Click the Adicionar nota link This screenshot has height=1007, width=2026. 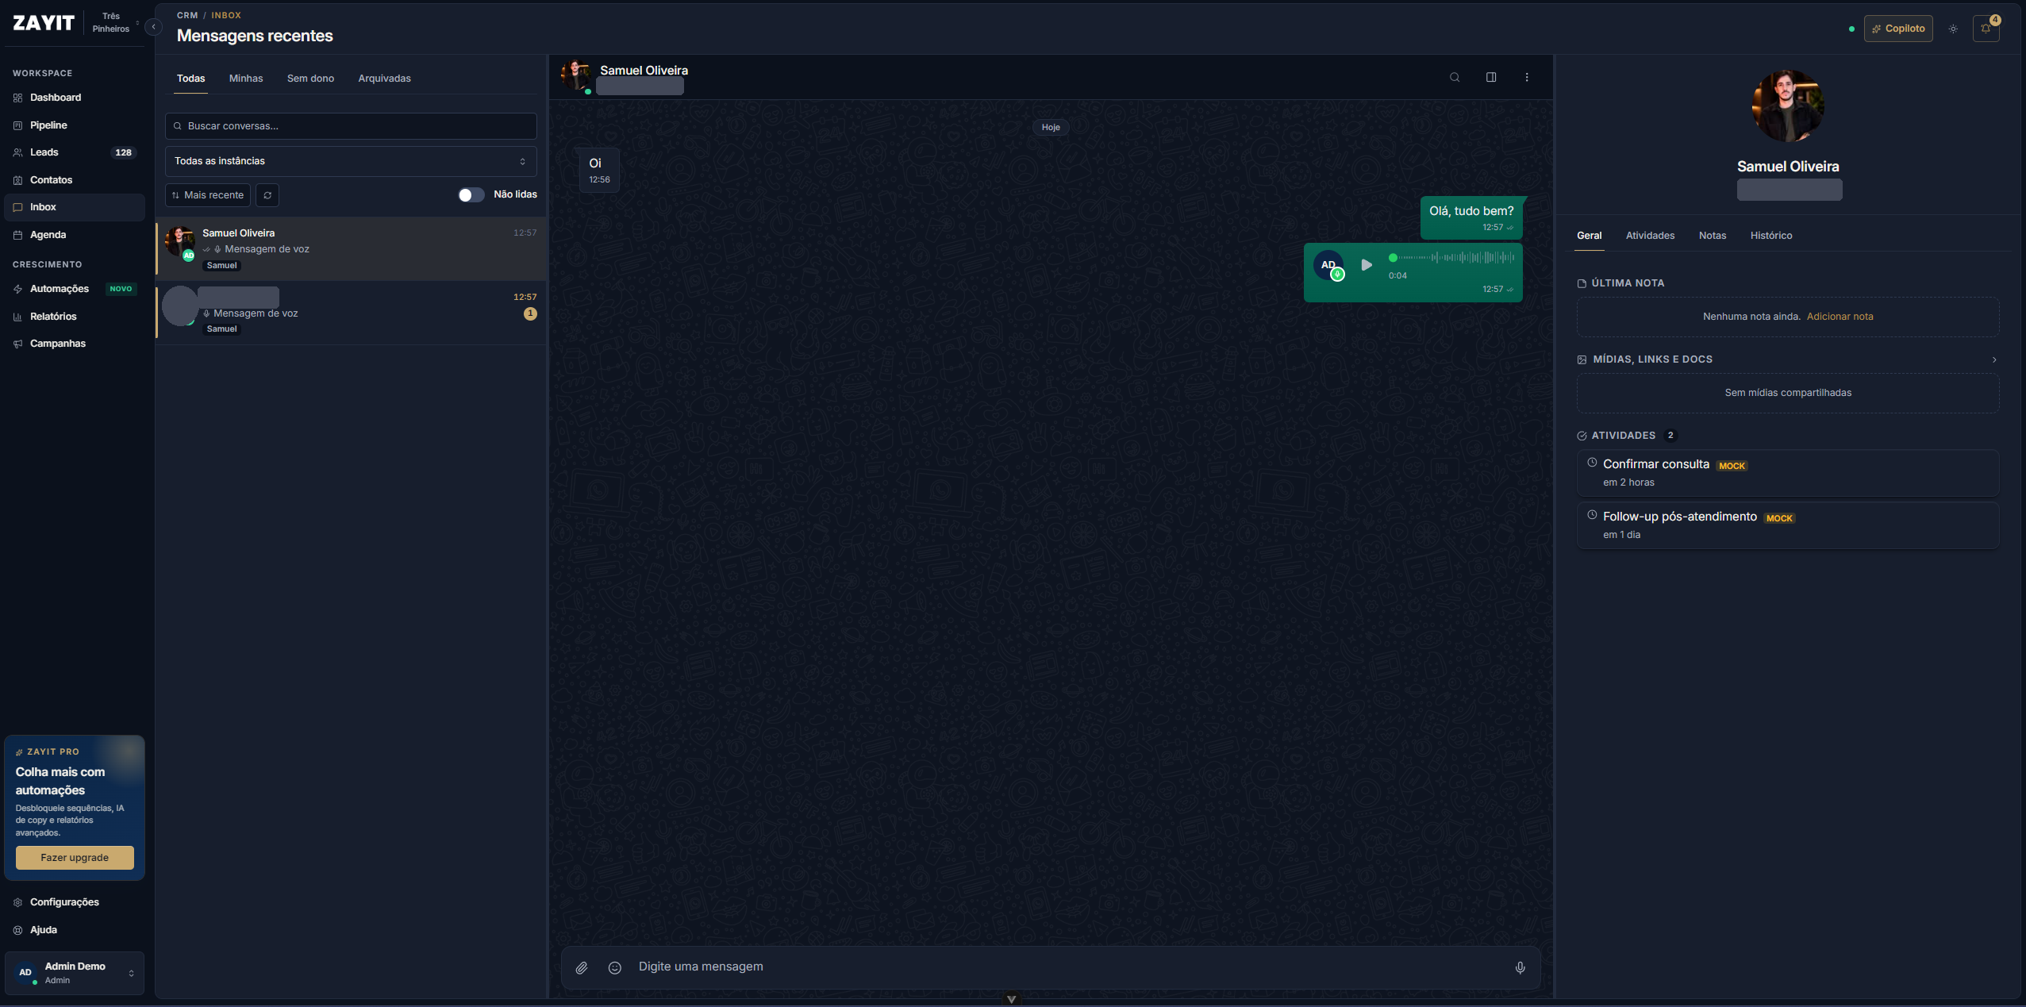tap(1840, 317)
